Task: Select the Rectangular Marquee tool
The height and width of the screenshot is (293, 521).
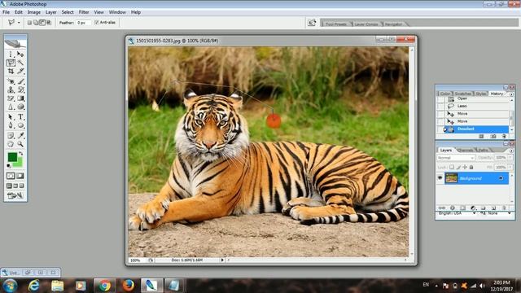Action: click(x=11, y=54)
